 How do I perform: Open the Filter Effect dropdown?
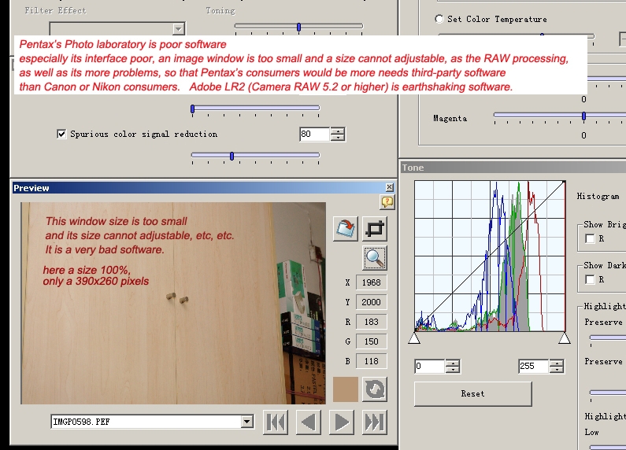[179, 29]
